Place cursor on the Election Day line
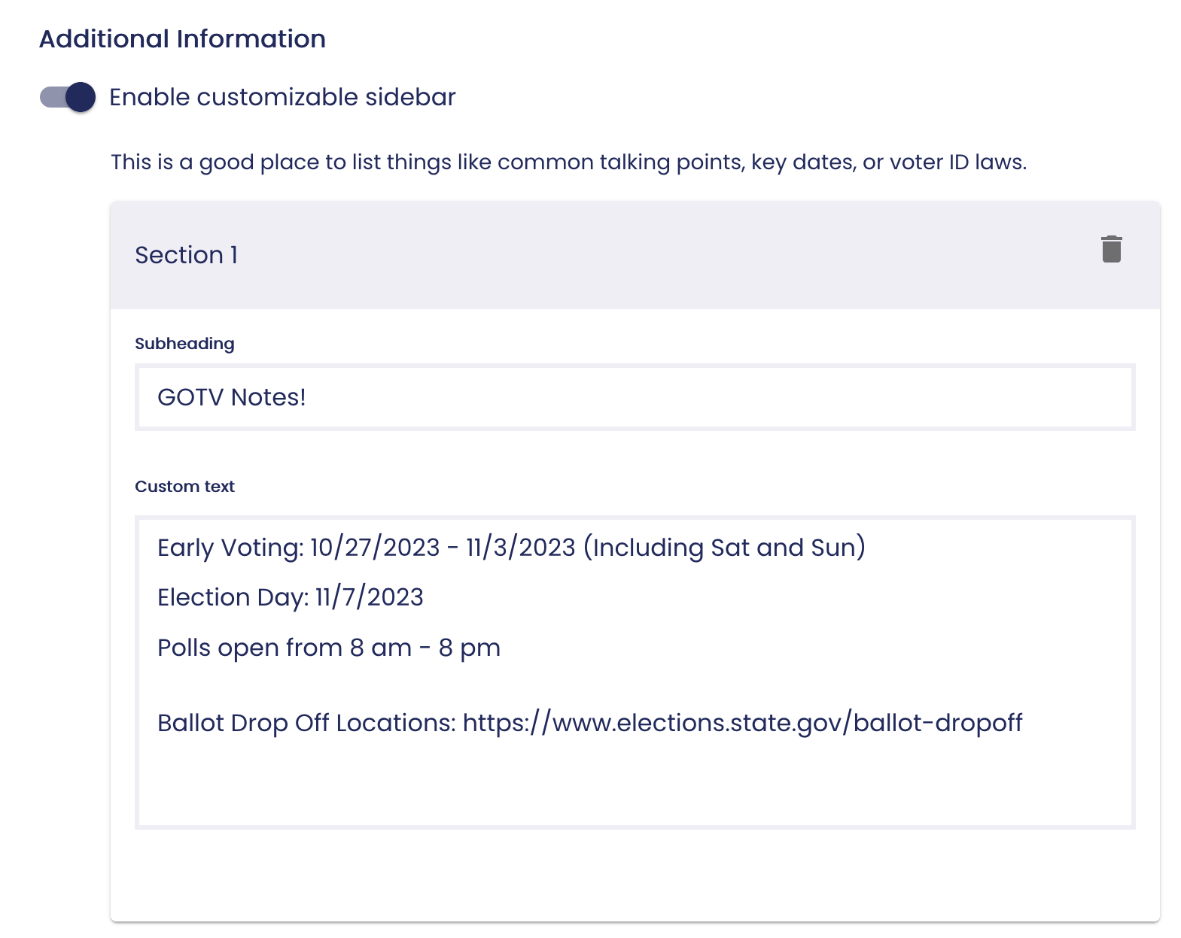 [x=291, y=597]
